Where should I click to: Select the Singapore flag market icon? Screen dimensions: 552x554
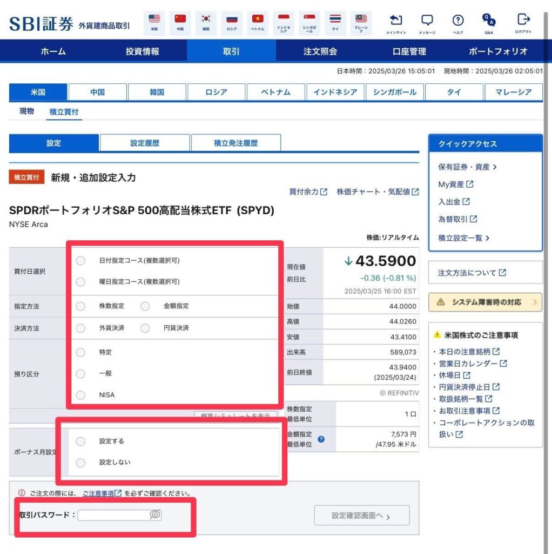309,23
